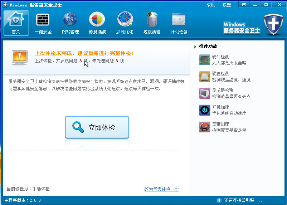Click the 宽带测速 speedometer icon
The height and width of the screenshot is (205, 287).
pos(205,127)
